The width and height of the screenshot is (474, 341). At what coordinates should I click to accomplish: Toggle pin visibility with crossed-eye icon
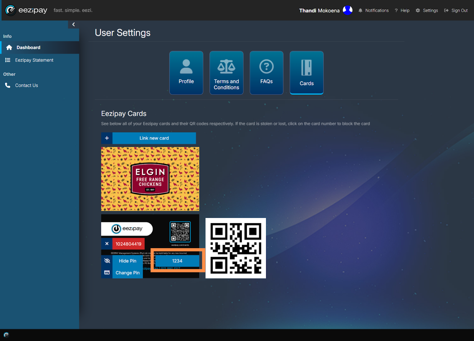(x=107, y=261)
